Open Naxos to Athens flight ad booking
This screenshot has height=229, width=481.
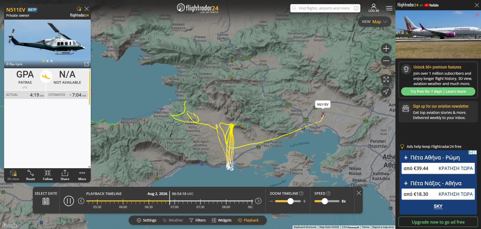pos(438,194)
